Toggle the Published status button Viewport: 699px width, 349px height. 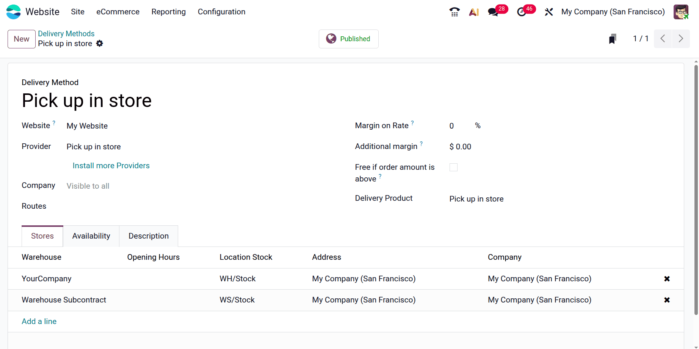click(348, 39)
